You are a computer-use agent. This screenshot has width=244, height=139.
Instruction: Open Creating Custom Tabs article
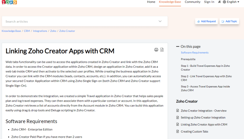(194, 132)
